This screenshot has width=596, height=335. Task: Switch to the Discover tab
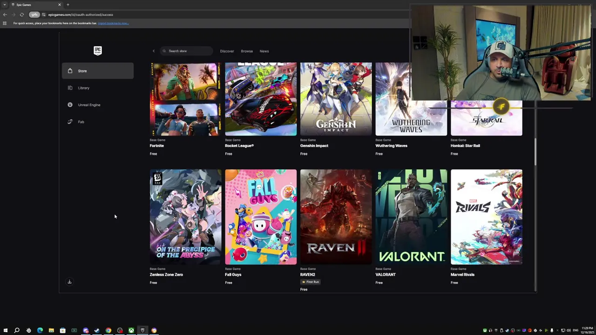click(227, 51)
